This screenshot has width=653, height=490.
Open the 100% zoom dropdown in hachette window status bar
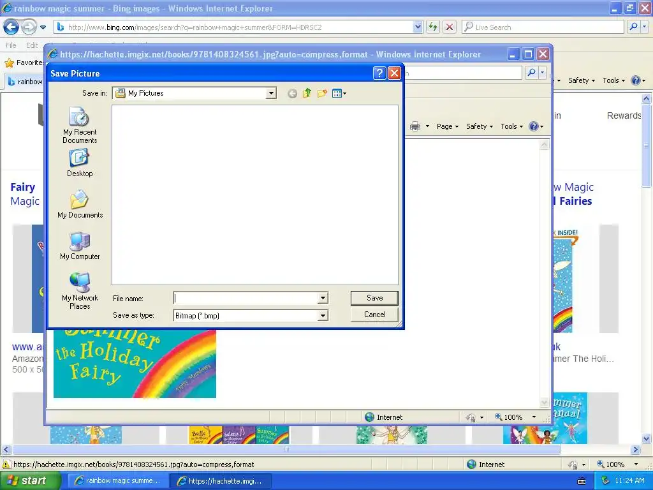(534, 417)
